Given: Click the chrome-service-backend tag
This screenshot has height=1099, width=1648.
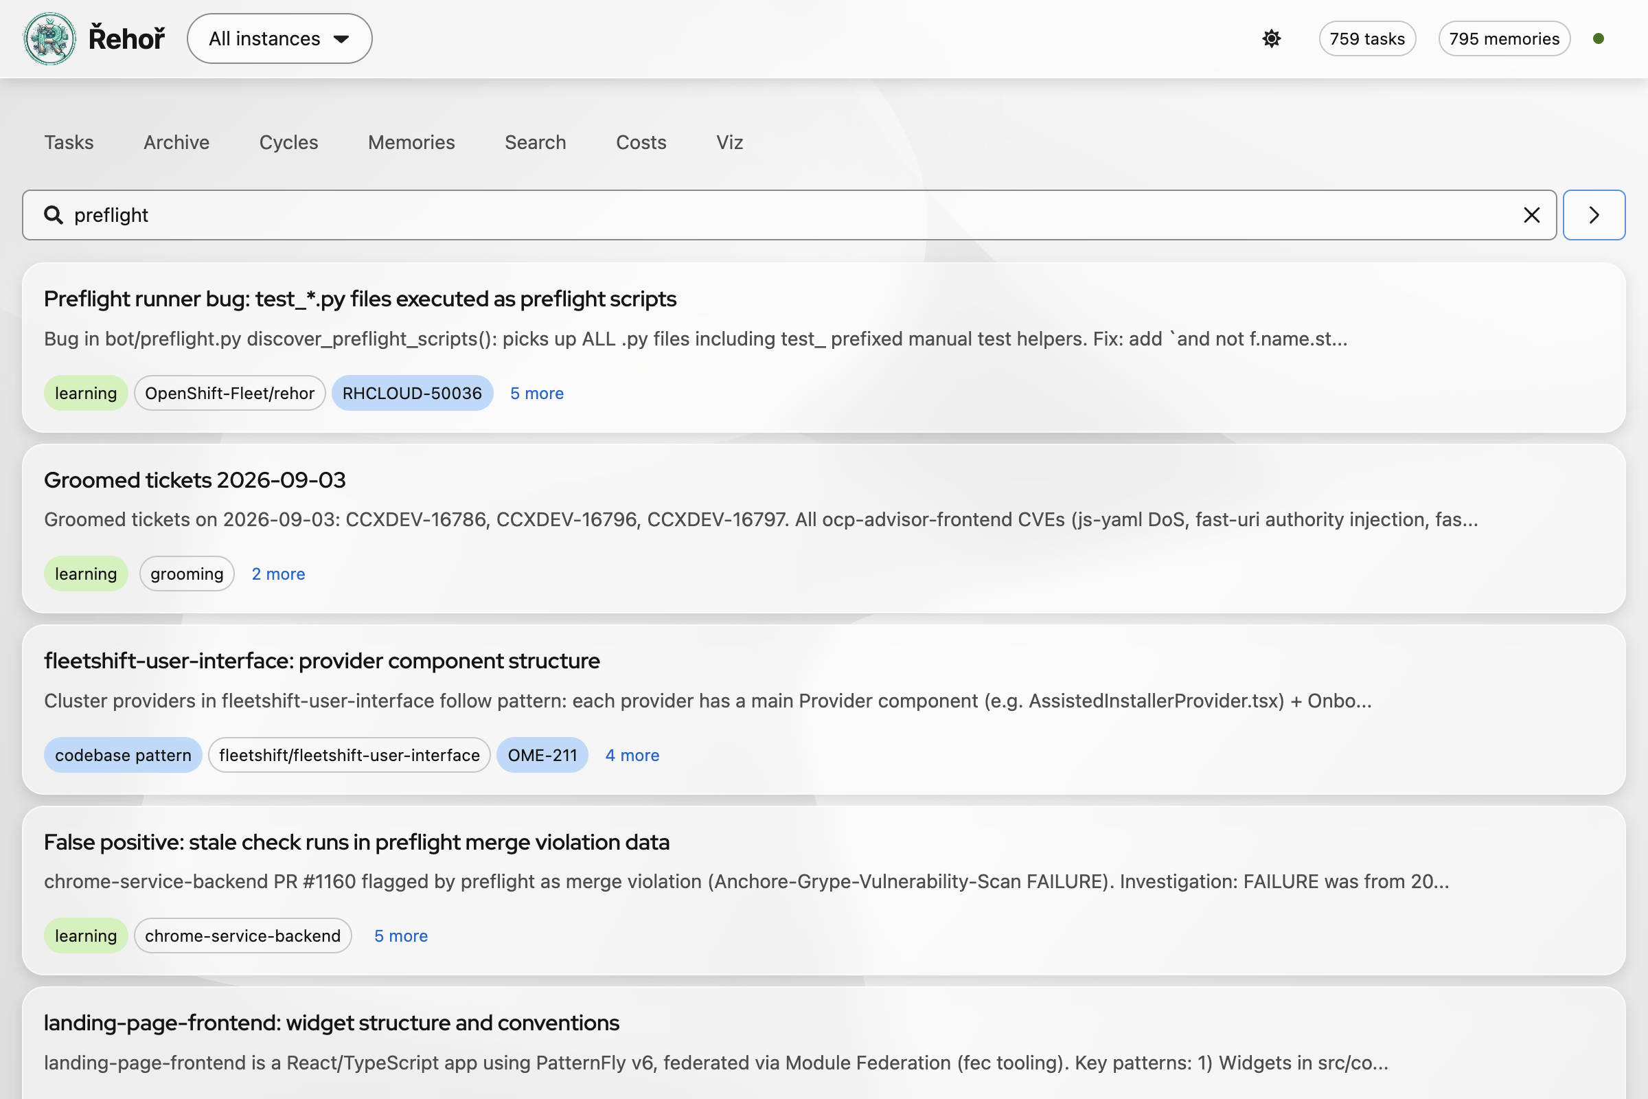Looking at the screenshot, I should (x=243, y=936).
